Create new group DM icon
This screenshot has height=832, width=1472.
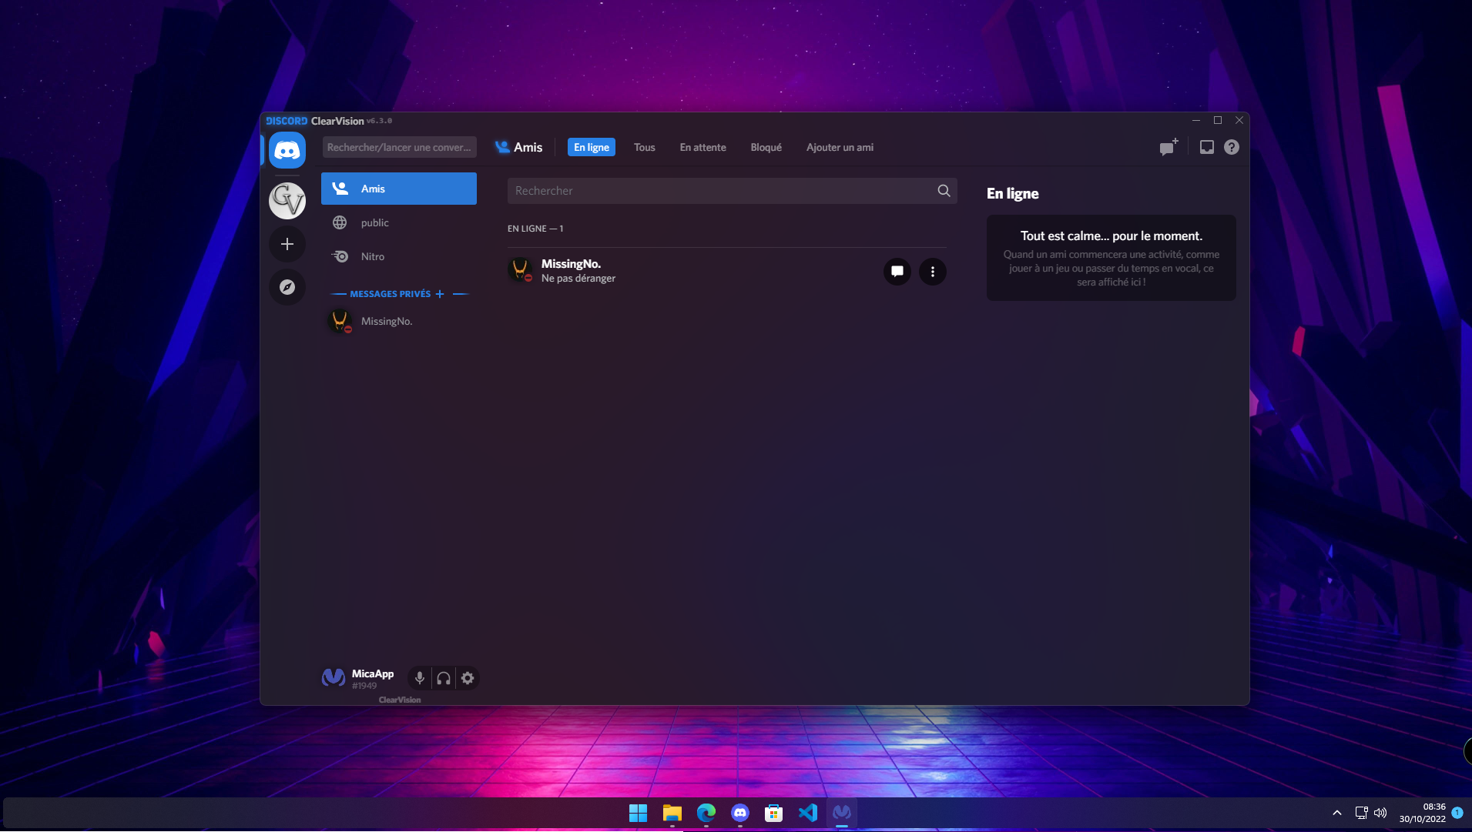tap(1169, 147)
